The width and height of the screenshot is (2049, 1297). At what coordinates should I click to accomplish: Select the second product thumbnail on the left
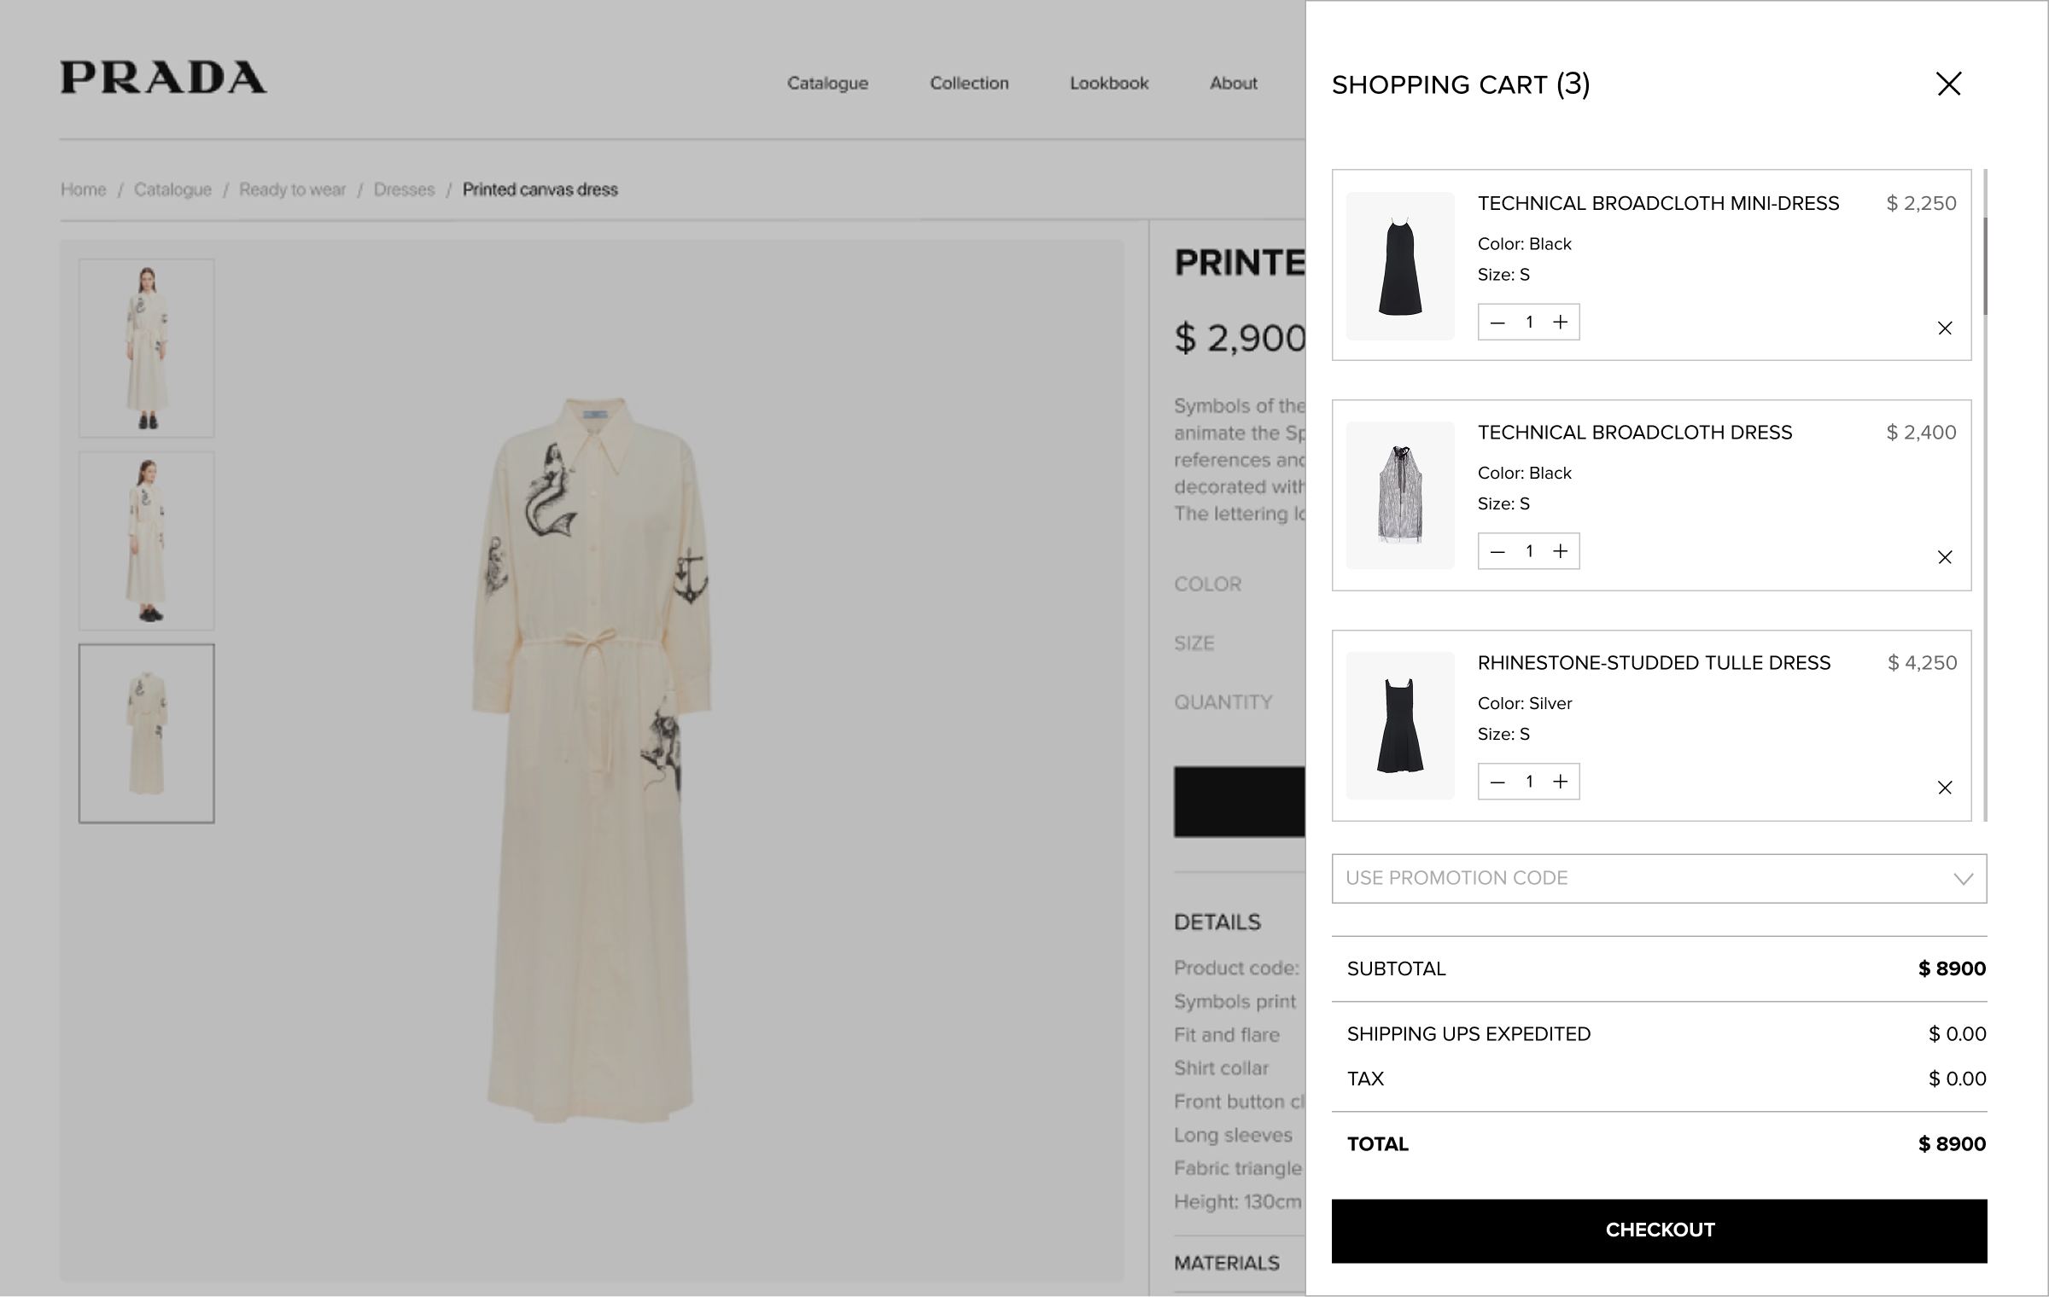146,541
